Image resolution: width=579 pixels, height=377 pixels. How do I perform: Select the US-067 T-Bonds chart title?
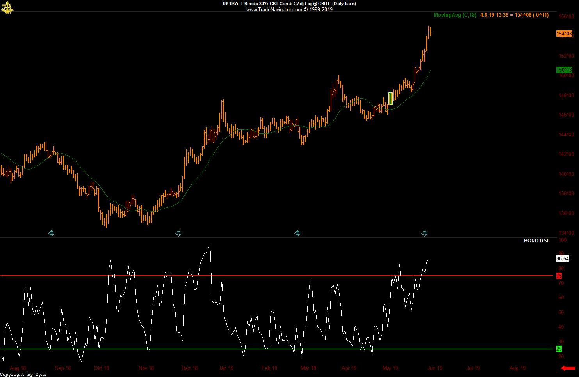289,4
